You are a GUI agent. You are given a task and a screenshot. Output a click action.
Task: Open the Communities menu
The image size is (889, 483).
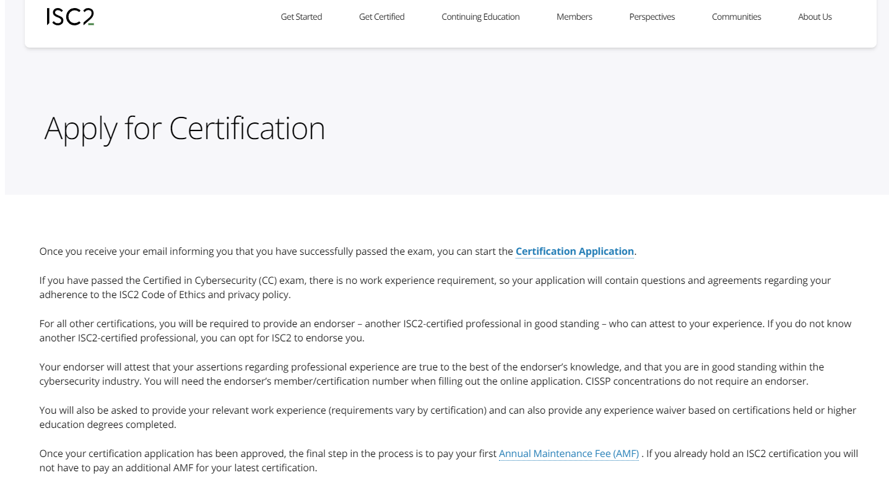[737, 17]
